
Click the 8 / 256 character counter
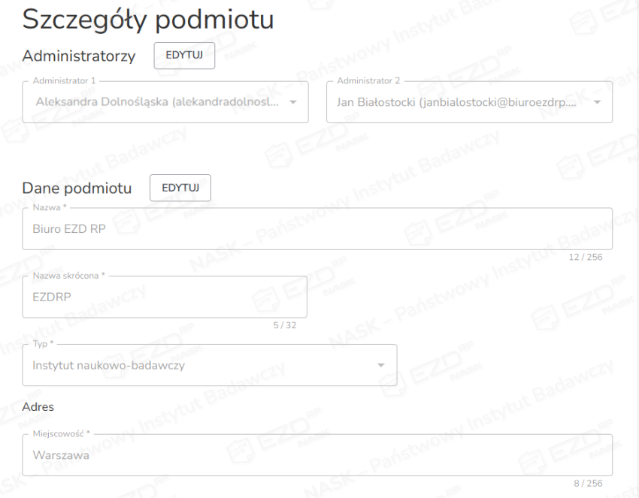pyautogui.click(x=588, y=483)
